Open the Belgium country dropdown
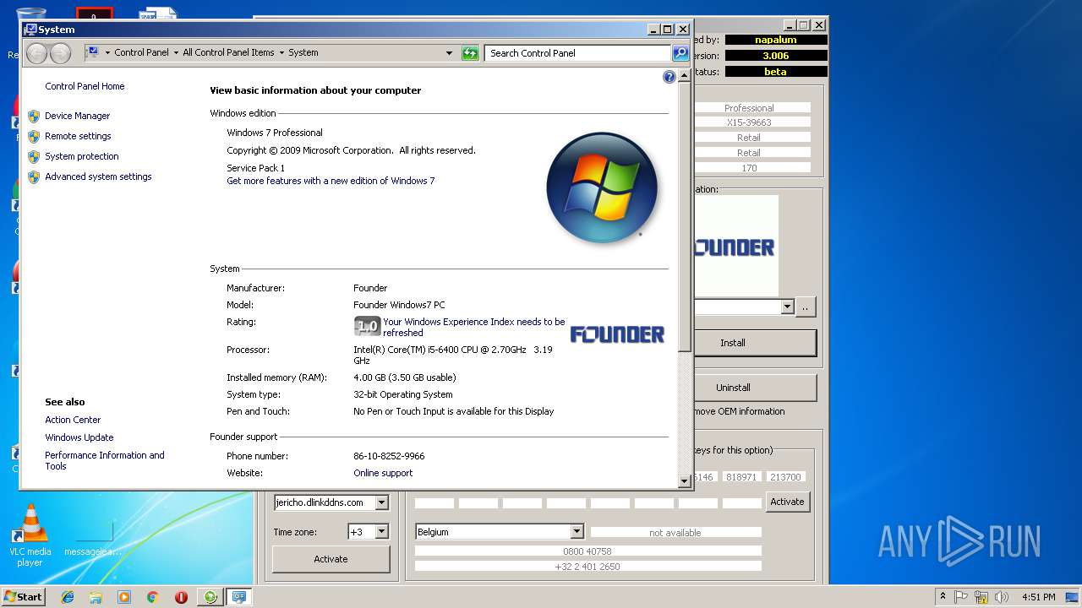The width and height of the screenshot is (1082, 608). pos(577,532)
